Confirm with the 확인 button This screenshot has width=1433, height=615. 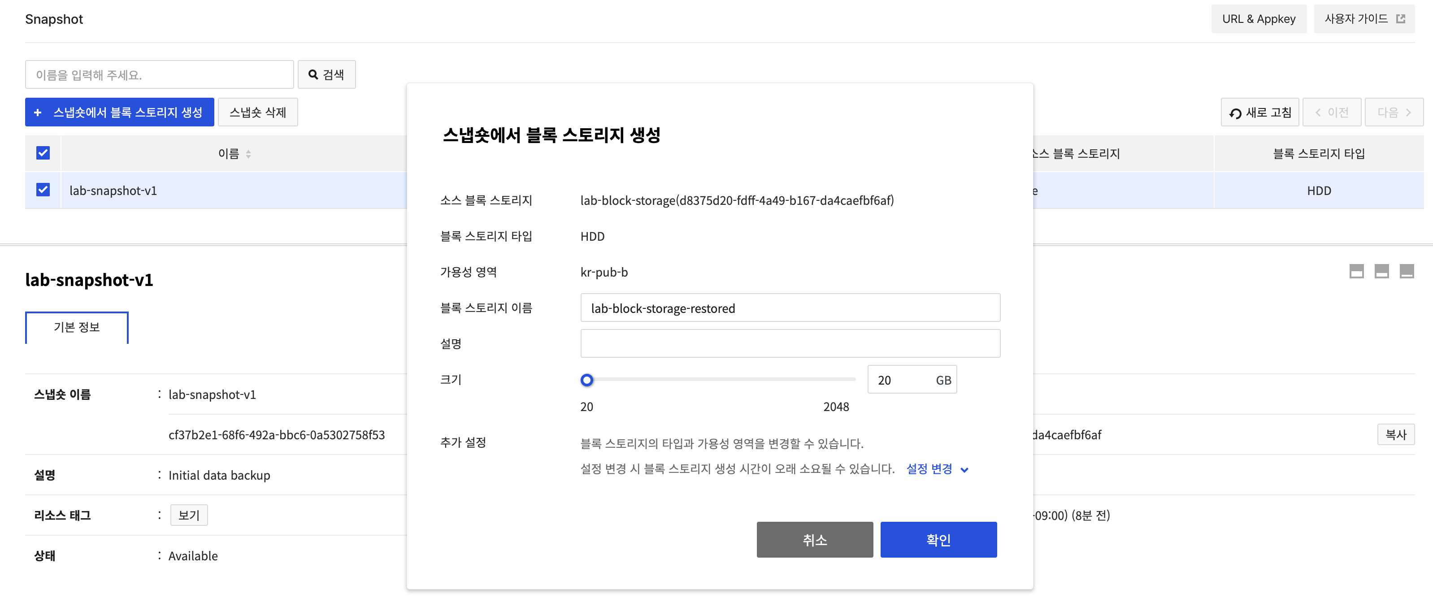(938, 539)
